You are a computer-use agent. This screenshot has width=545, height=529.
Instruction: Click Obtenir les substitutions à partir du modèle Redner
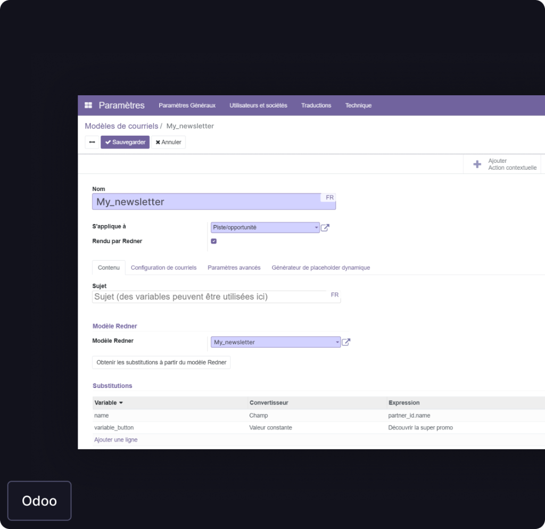pyautogui.click(x=161, y=362)
